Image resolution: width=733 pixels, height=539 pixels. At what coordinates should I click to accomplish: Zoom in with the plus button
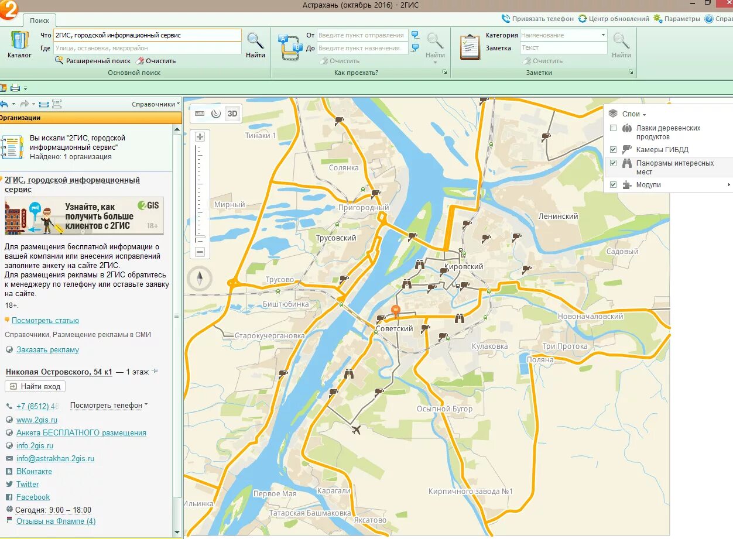click(200, 137)
